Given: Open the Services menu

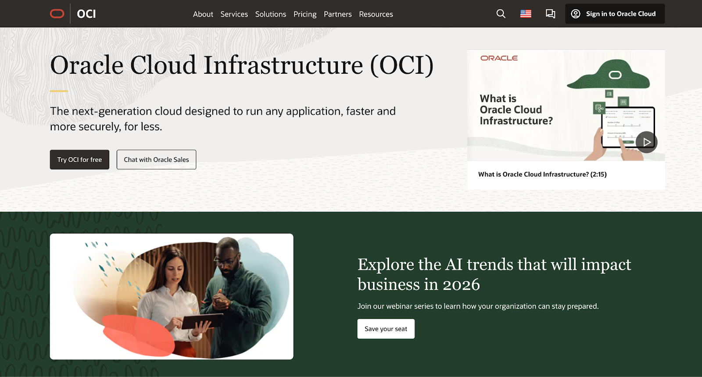Looking at the screenshot, I should pyautogui.click(x=234, y=14).
